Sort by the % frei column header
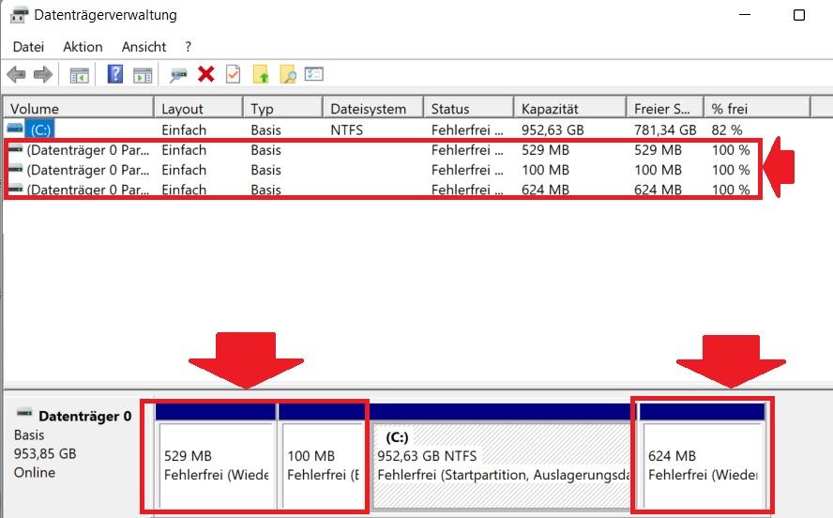833x518 pixels. [x=758, y=108]
